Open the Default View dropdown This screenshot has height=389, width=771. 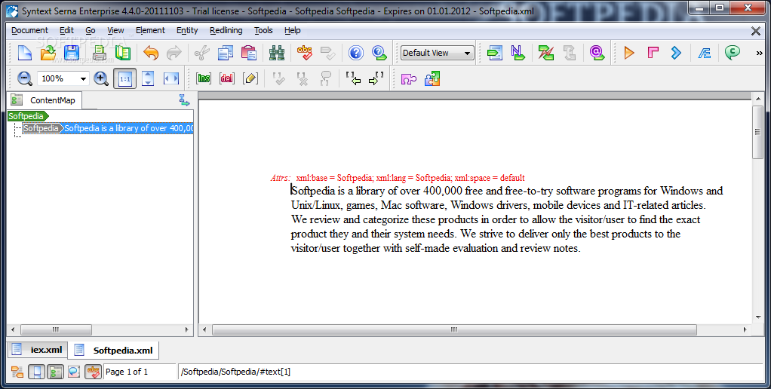pyautogui.click(x=437, y=53)
